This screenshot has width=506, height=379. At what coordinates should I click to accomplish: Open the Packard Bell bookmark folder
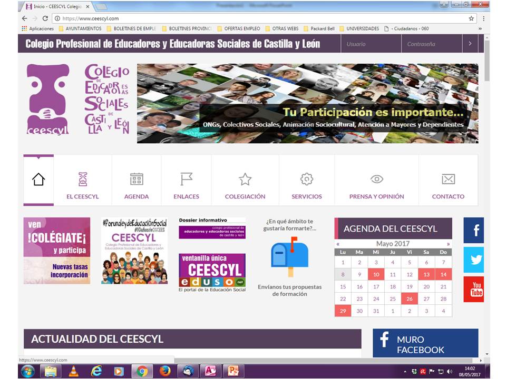pos(319,28)
